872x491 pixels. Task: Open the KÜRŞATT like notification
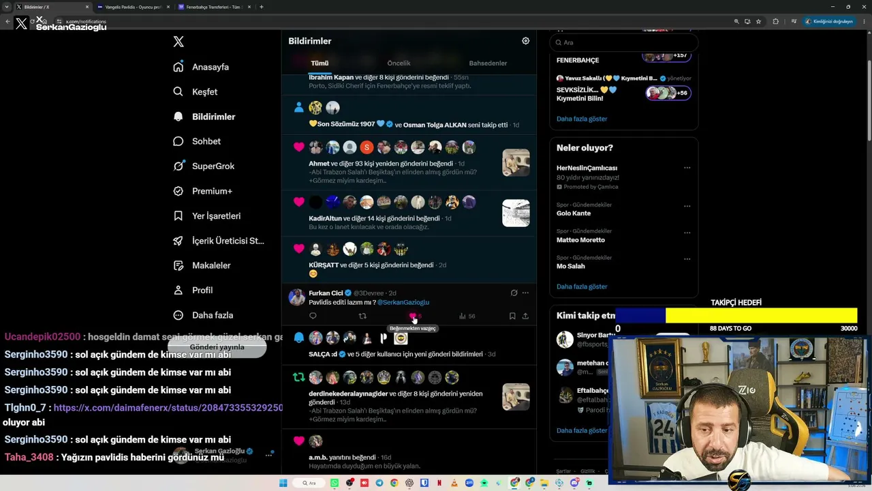(409, 260)
